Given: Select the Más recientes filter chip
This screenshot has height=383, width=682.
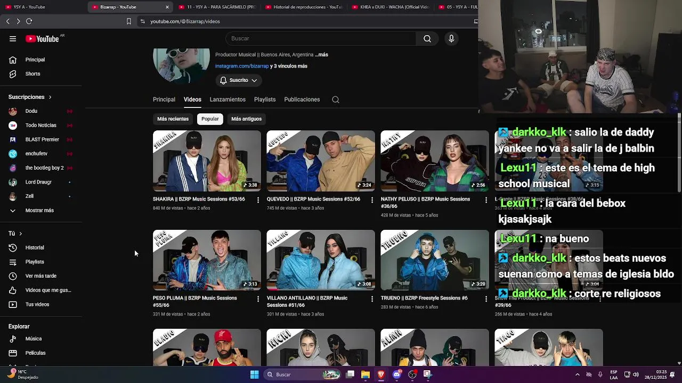Looking at the screenshot, I should coord(173,119).
